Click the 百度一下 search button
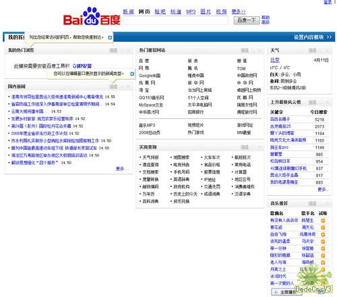This screenshot has height=297, width=337. [x=247, y=20]
